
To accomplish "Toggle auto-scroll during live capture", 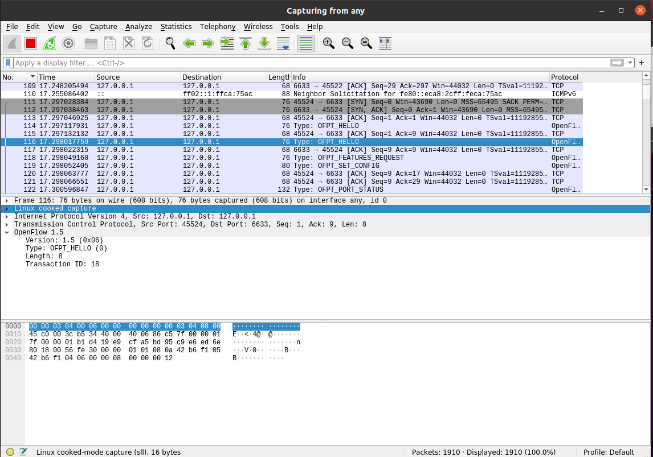I will [x=283, y=43].
